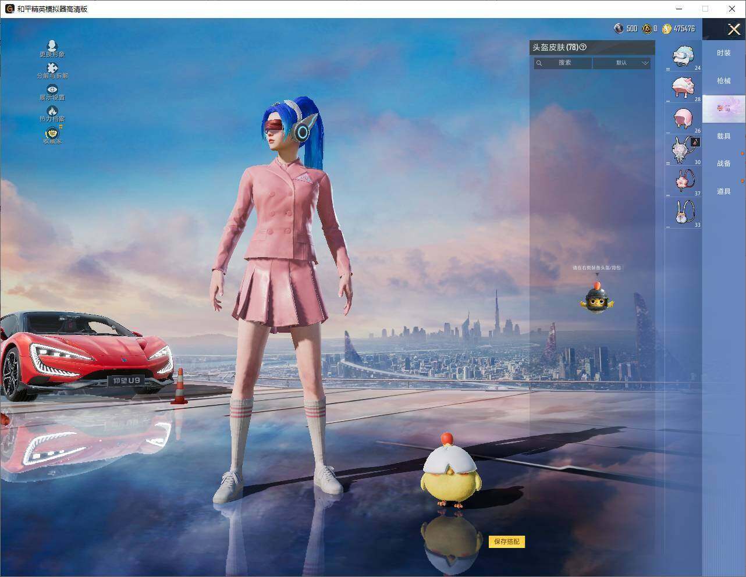Close the wardrobe with the X icon

click(x=734, y=29)
